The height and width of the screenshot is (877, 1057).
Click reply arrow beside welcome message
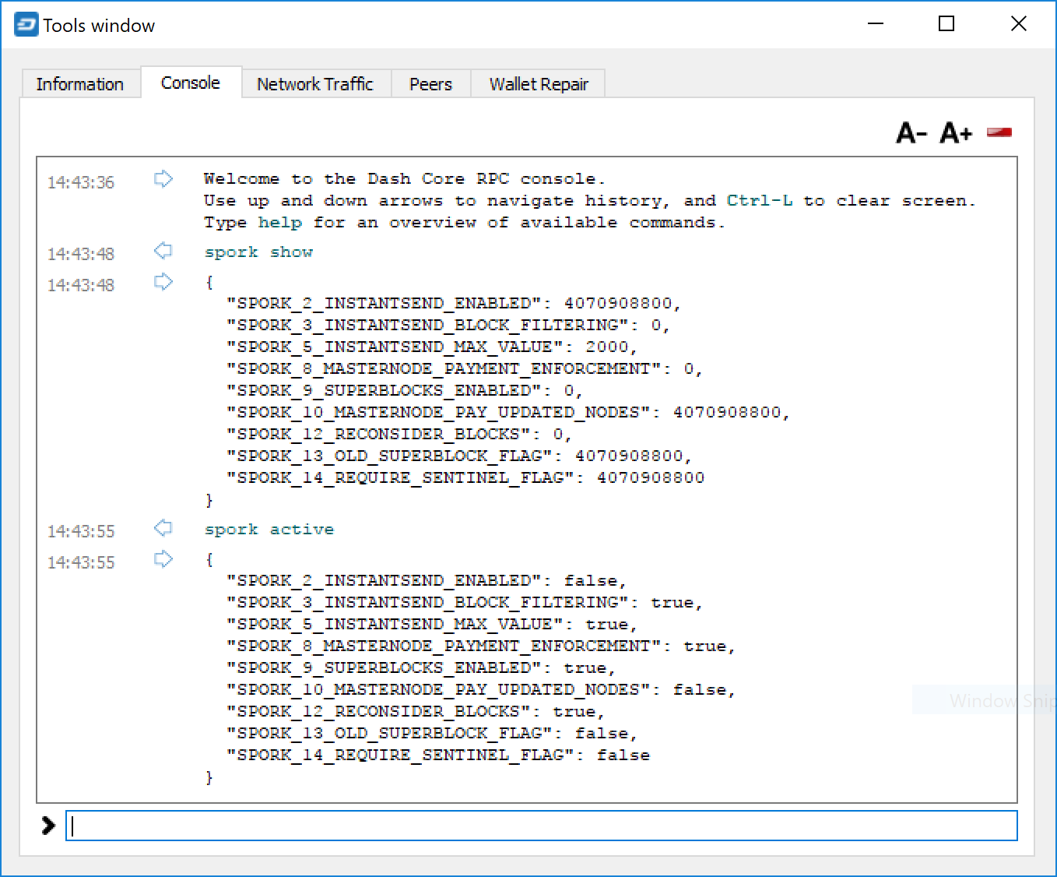163,179
